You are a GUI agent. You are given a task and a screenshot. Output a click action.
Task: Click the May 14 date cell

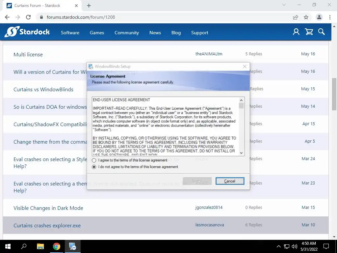[308, 106]
